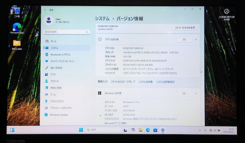245x143 pixels.
Task: Open the widgets panel on taskbar
Action: 12,130
